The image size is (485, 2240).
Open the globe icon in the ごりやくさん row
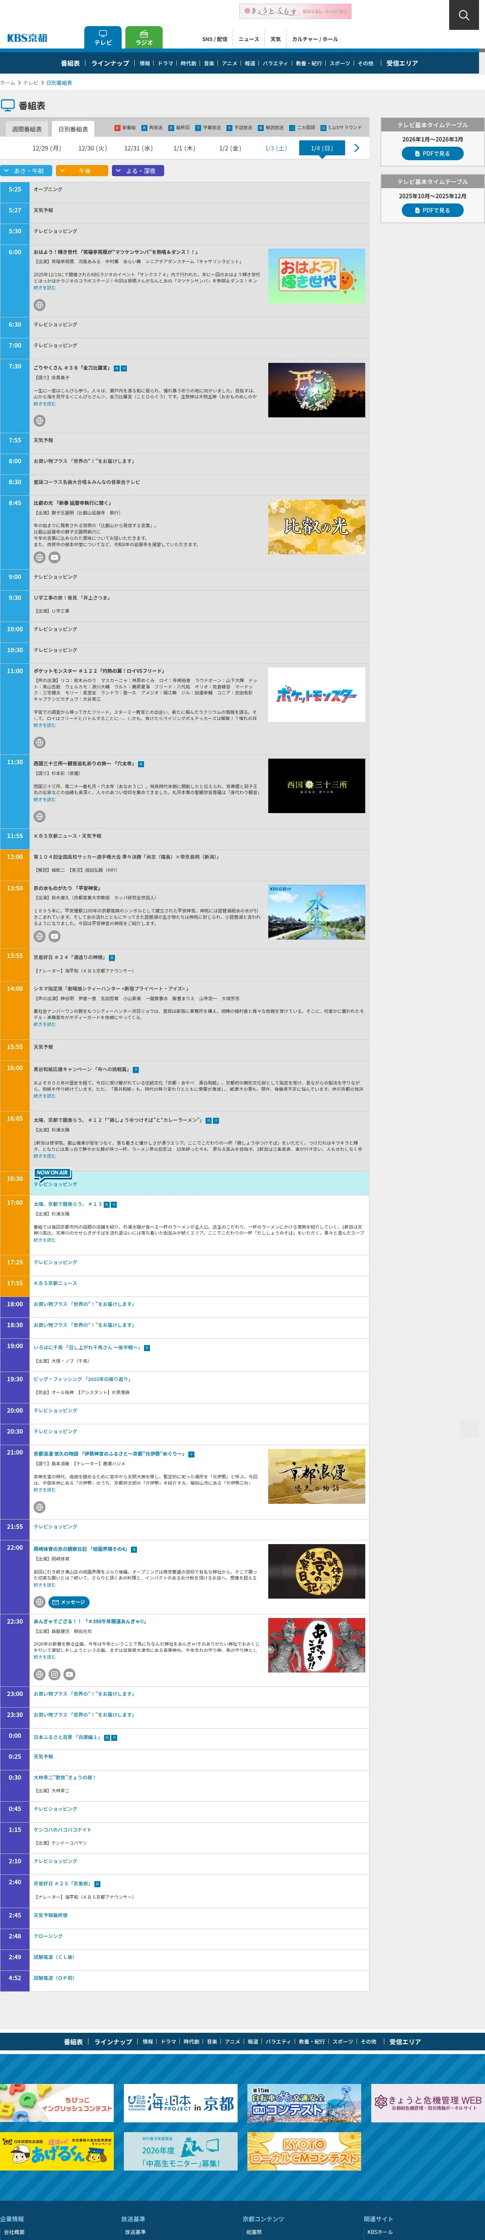[39, 421]
